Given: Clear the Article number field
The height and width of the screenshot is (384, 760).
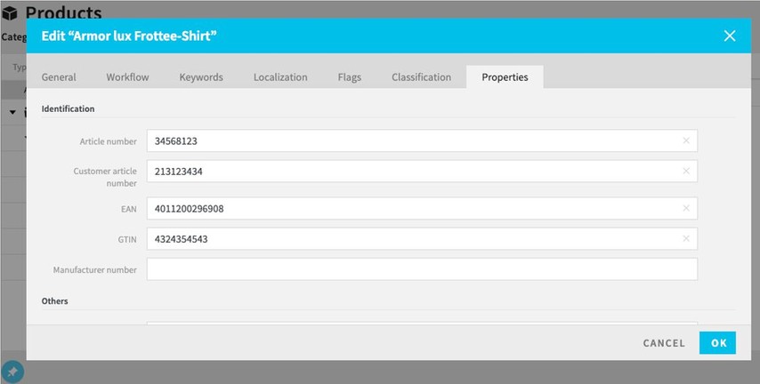Looking at the screenshot, I should [686, 140].
